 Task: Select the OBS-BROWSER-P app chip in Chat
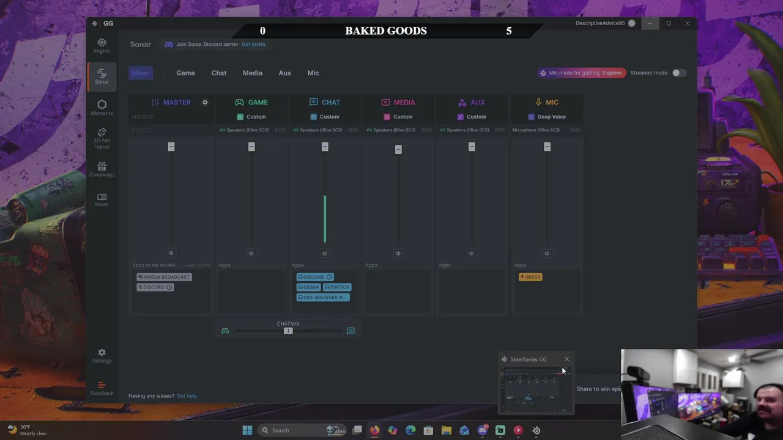[323, 298]
